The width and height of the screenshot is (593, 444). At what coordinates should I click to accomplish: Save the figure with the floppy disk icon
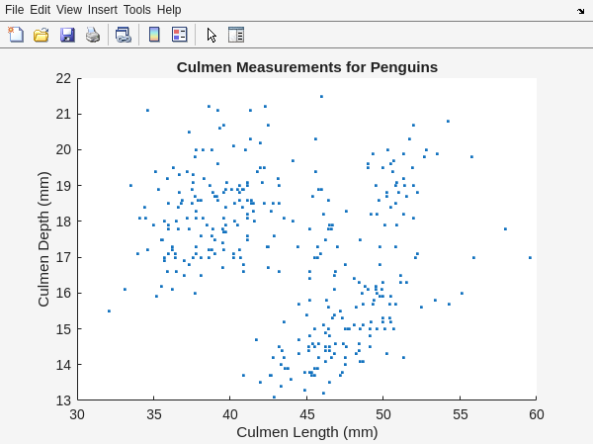67,35
